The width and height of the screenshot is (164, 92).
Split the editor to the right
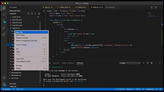156,7
